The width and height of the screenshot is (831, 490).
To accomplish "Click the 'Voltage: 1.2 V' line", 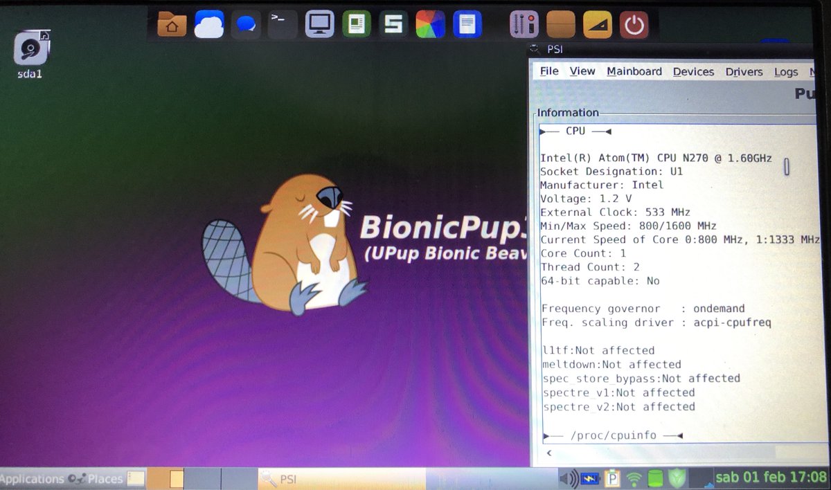I will (x=586, y=199).
